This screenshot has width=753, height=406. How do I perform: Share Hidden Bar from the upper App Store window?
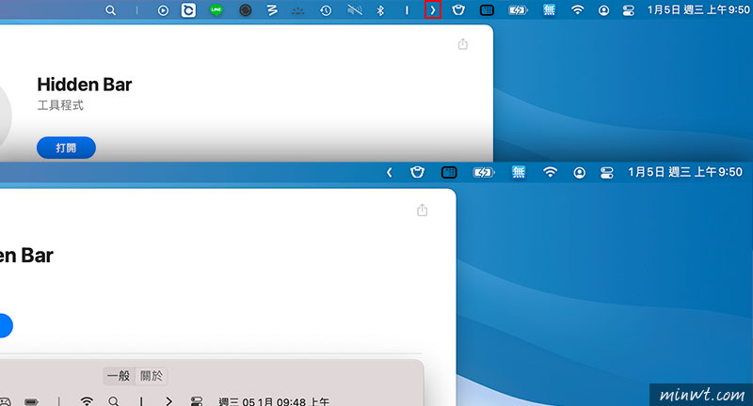pyautogui.click(x=462, y=44)
